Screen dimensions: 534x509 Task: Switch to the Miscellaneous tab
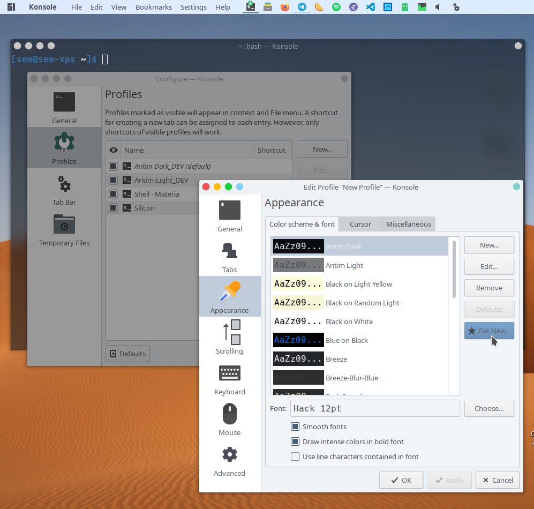[x=408, y=224]
